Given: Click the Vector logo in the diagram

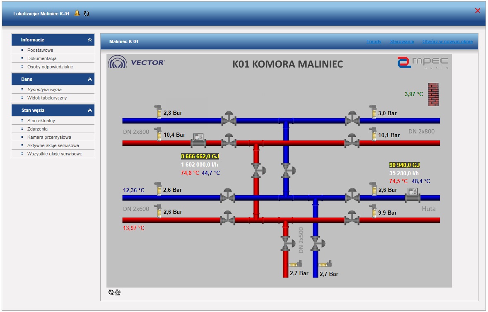Looking at the screenshot, I should 136,63.
